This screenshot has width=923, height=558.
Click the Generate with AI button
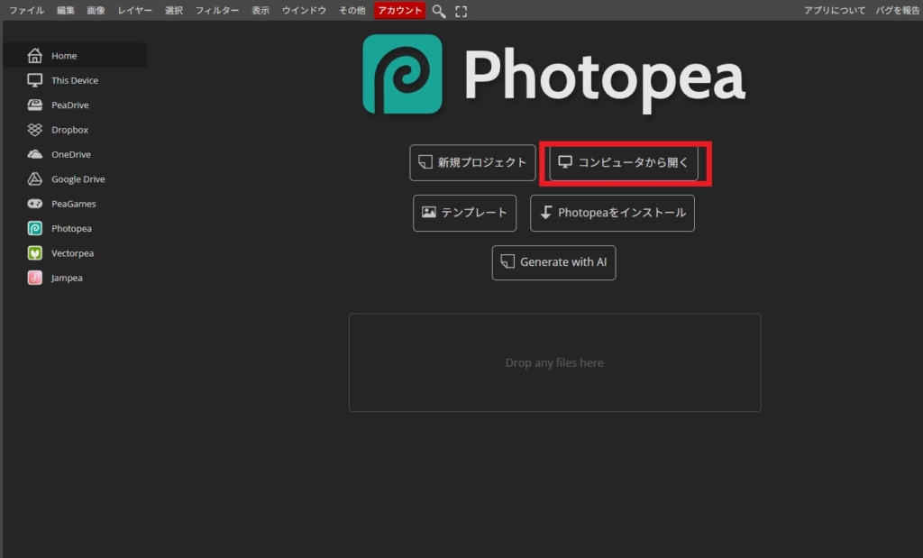tap(553, 262)
